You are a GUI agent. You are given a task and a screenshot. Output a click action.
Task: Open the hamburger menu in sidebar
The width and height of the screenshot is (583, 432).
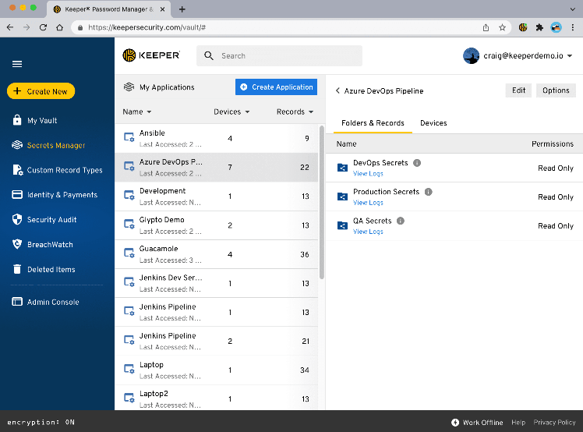[x=17, y=64]
